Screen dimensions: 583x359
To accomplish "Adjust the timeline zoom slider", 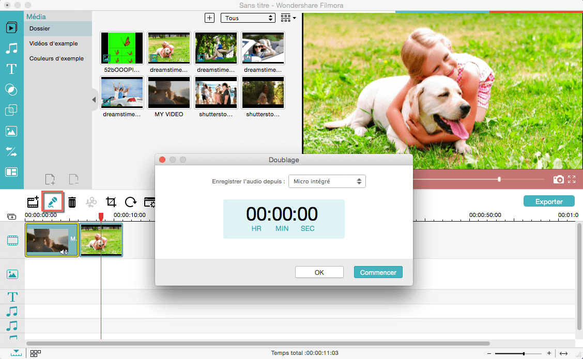I will (524, 353).
